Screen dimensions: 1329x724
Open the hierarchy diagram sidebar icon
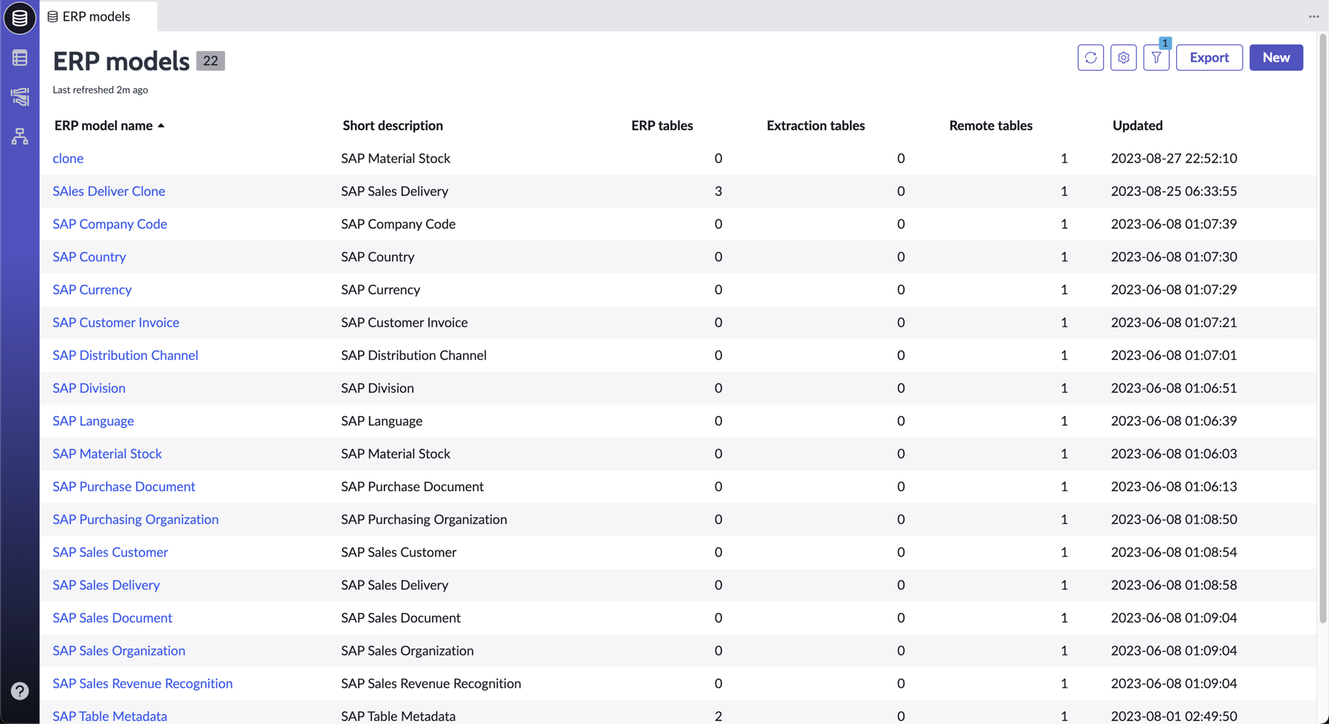[20, 137]
